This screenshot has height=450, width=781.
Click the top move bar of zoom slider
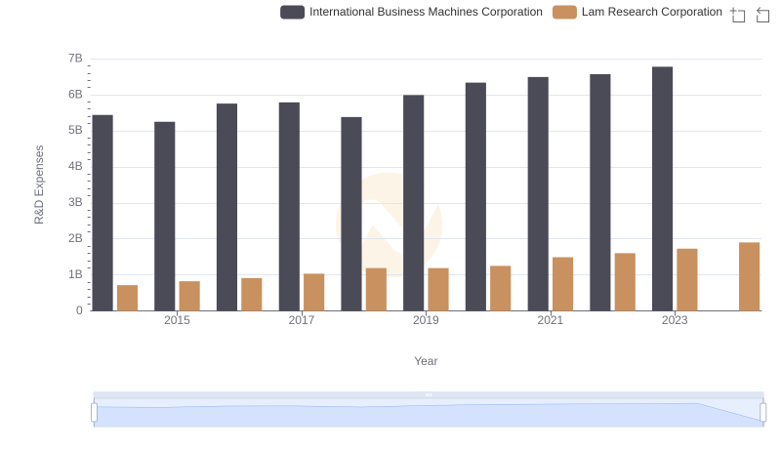429,394
